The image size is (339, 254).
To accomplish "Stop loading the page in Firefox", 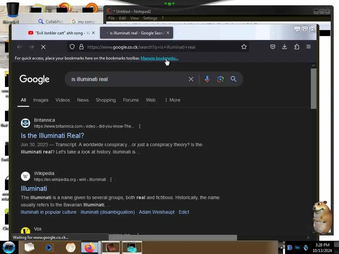I will (x=43, y=47).
